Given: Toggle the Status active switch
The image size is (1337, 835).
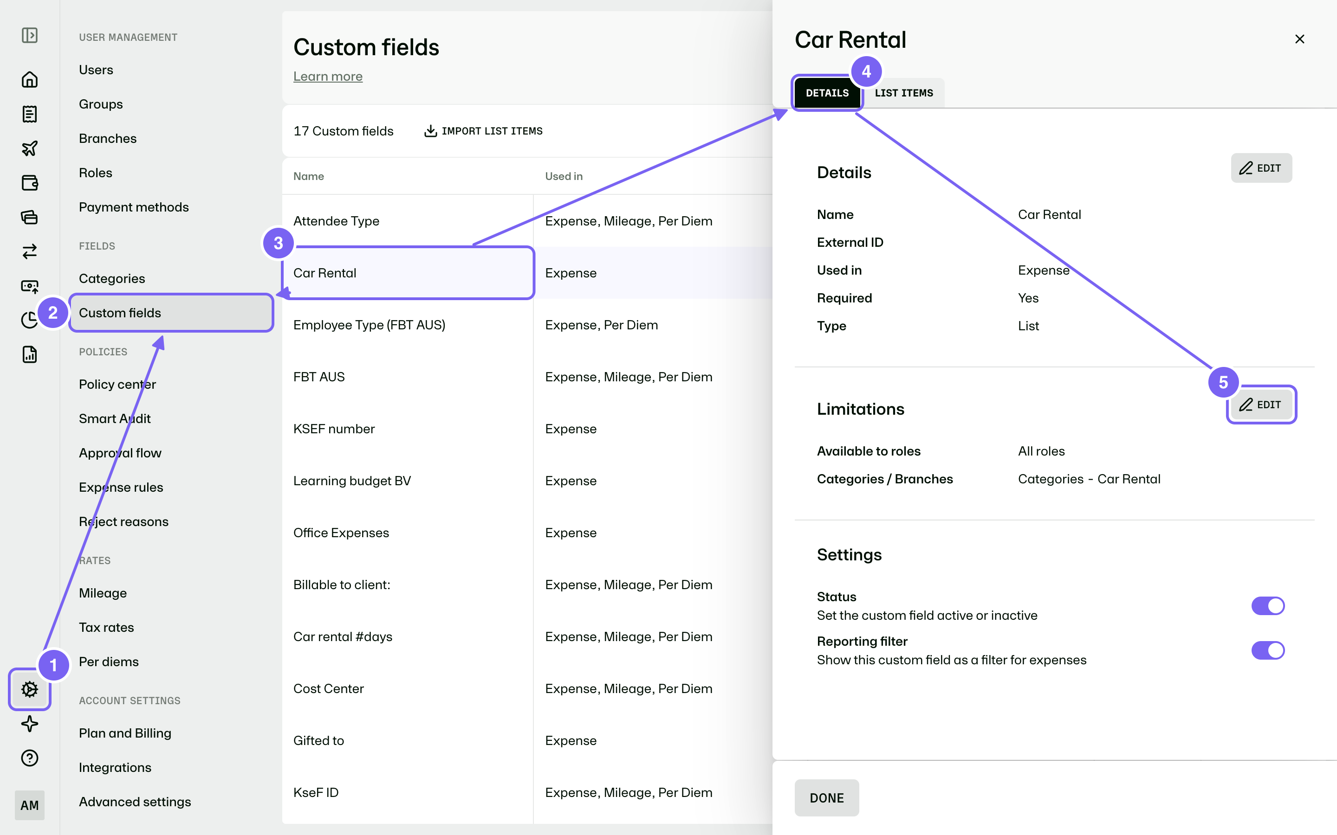Looking at the screenshot, I should click(x=1268, y=606).
